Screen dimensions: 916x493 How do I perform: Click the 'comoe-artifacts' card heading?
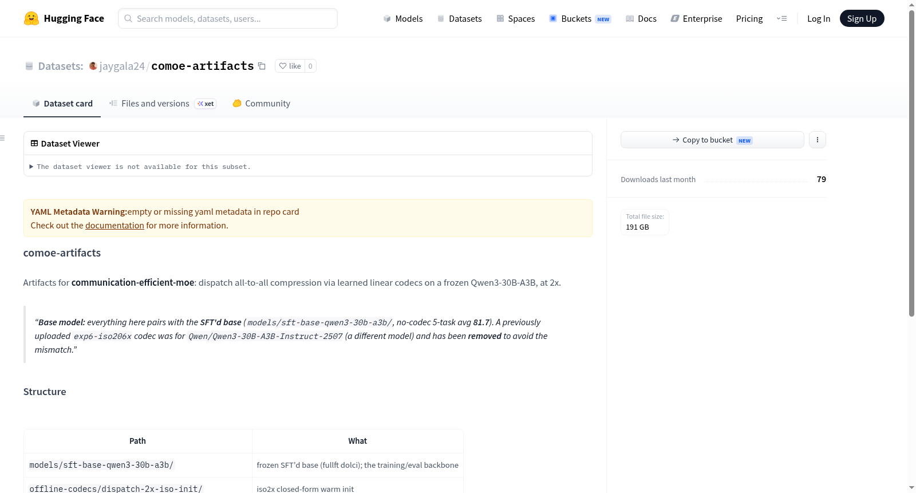pyautogui.click(x=62, y=253)
